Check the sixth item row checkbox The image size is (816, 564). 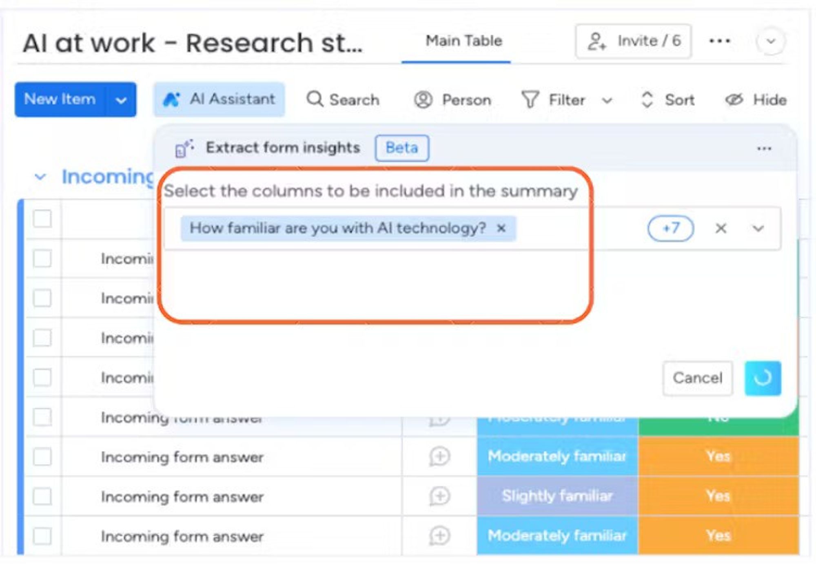42,456
